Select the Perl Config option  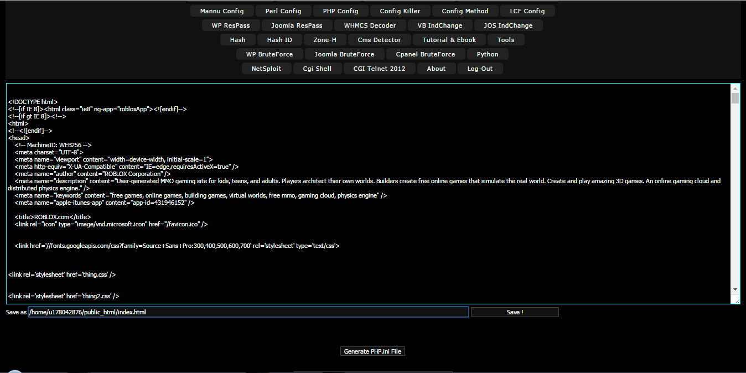pos(283,11)
